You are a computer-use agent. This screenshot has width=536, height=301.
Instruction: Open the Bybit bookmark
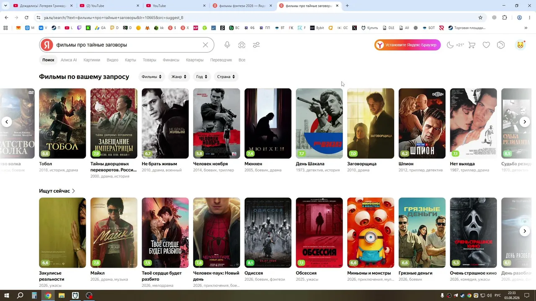[317, 28]
